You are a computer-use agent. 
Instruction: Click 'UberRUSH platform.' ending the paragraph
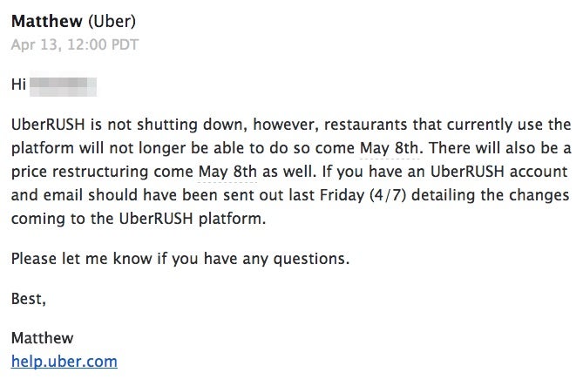(193, 219)
